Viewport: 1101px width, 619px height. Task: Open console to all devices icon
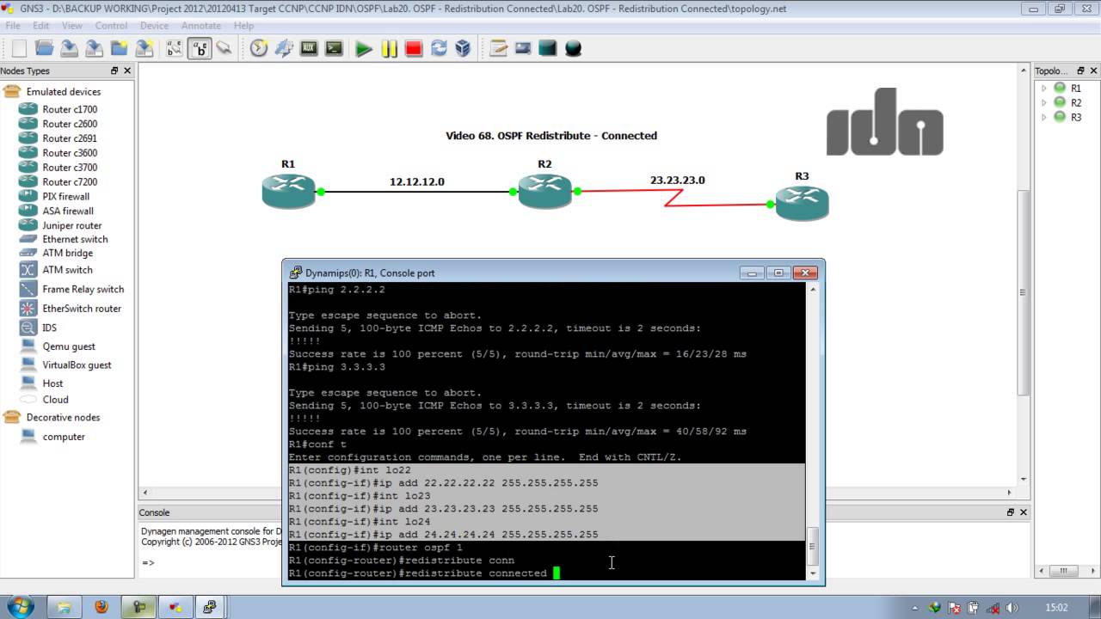pos(334,48)
